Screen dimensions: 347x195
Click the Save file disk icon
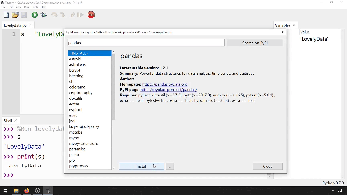click(24, 15)
